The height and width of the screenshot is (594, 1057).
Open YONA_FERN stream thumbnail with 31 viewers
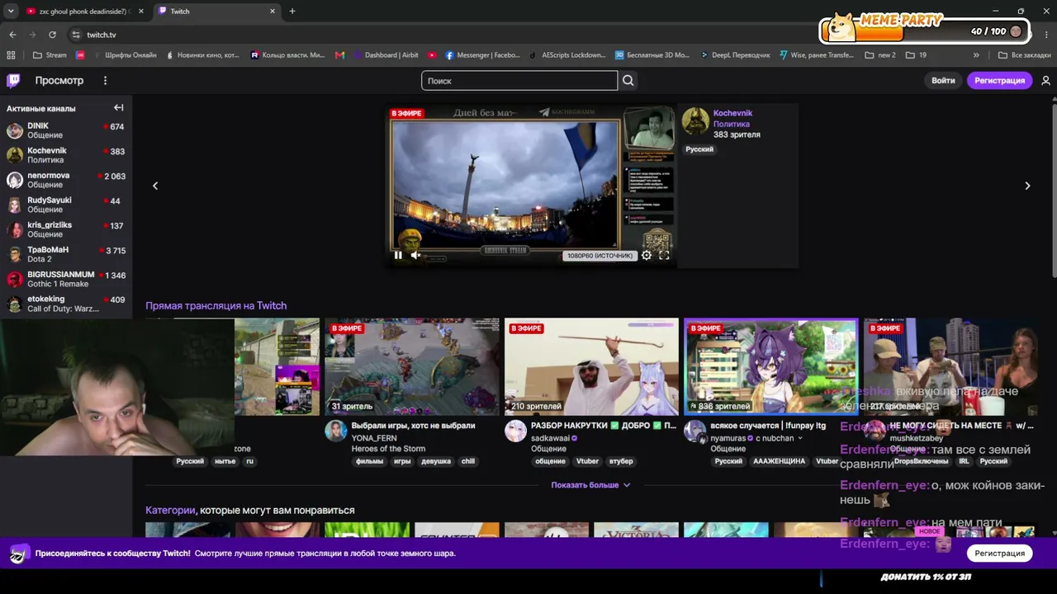coord(412,366)
